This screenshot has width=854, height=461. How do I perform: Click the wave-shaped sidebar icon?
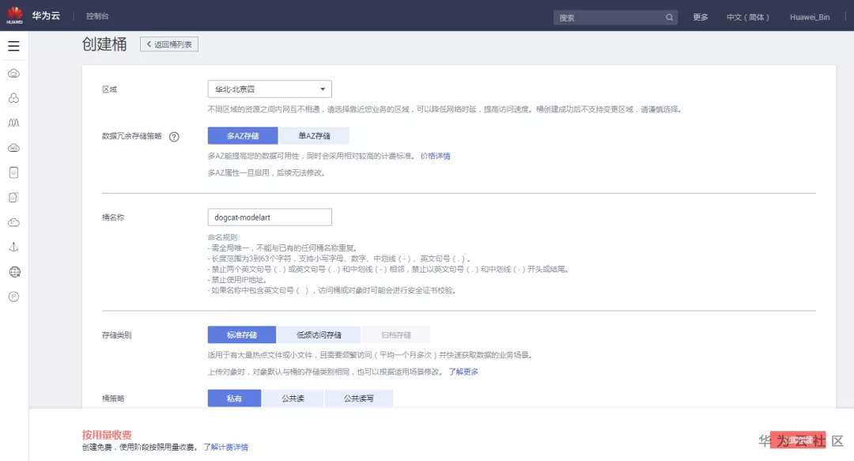tap(13, 123)
